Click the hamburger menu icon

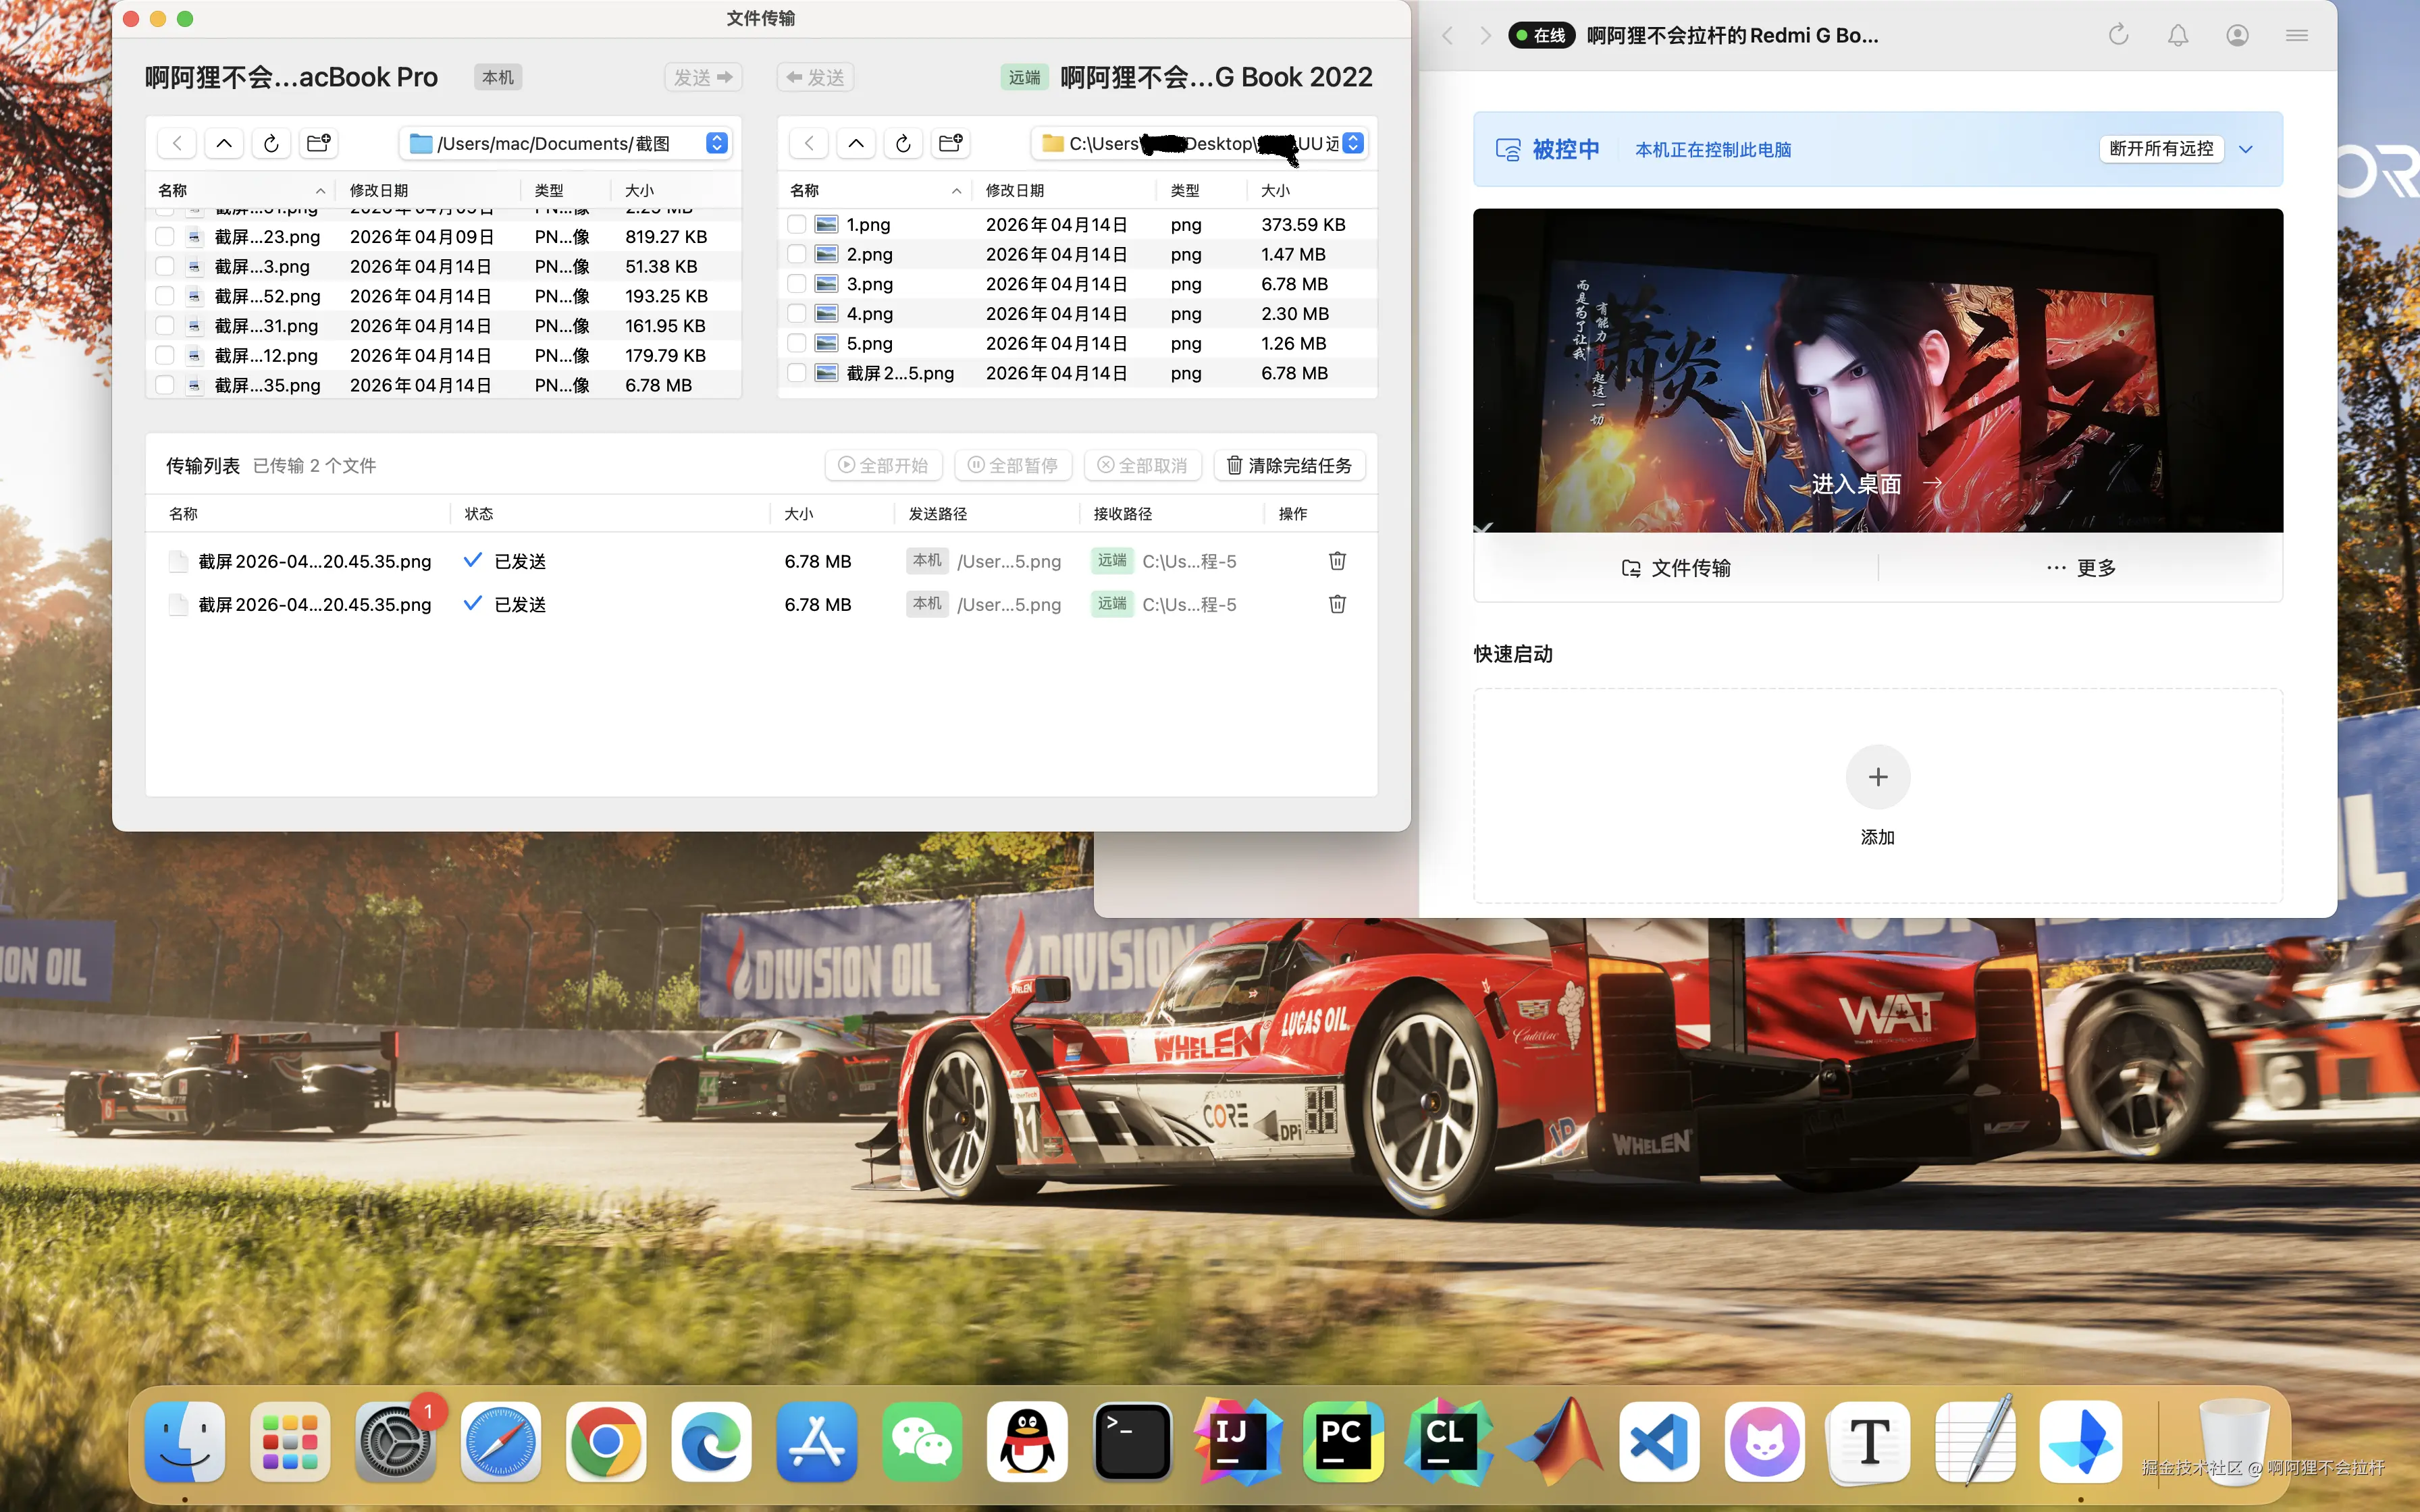click(x=2297, y=36)
